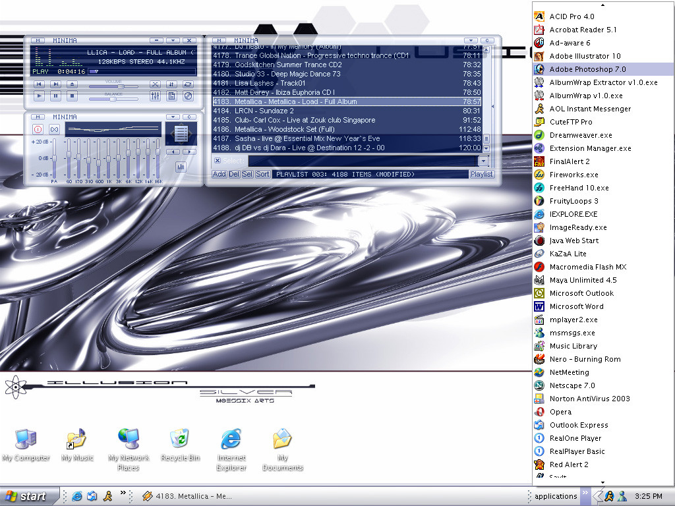Screen dimensions: 675x506
Task: Click the Microsoft Word icon in the applications menu
Action: pos(539,306)
